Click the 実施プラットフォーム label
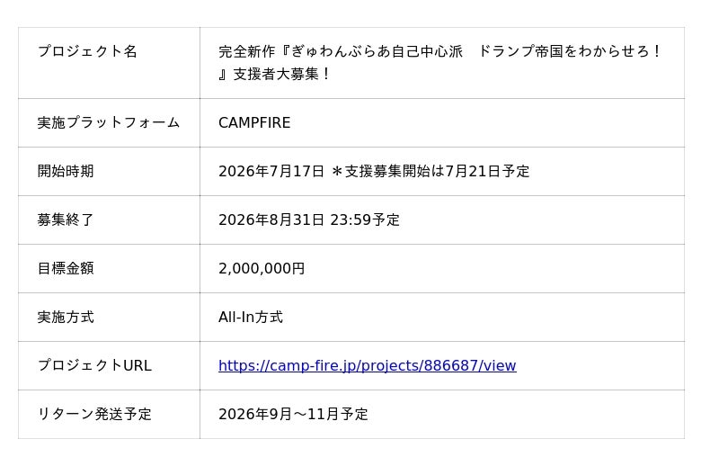The width and height of the screenshot is (719, 466). pos(109,122)
